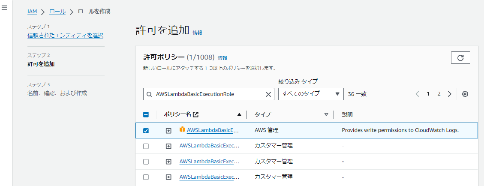Select page 1 of results
The image size is (484, 186).
click(428, 94)
